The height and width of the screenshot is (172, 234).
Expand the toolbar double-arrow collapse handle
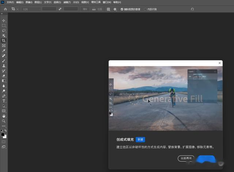(x=2, y=14)
